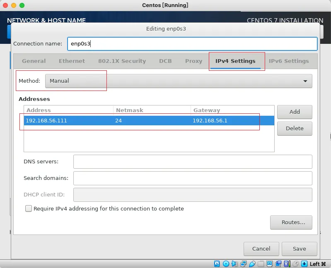Select the 802.1X Security tab
This screenshot has height=268, width=331.
(122, 61)
